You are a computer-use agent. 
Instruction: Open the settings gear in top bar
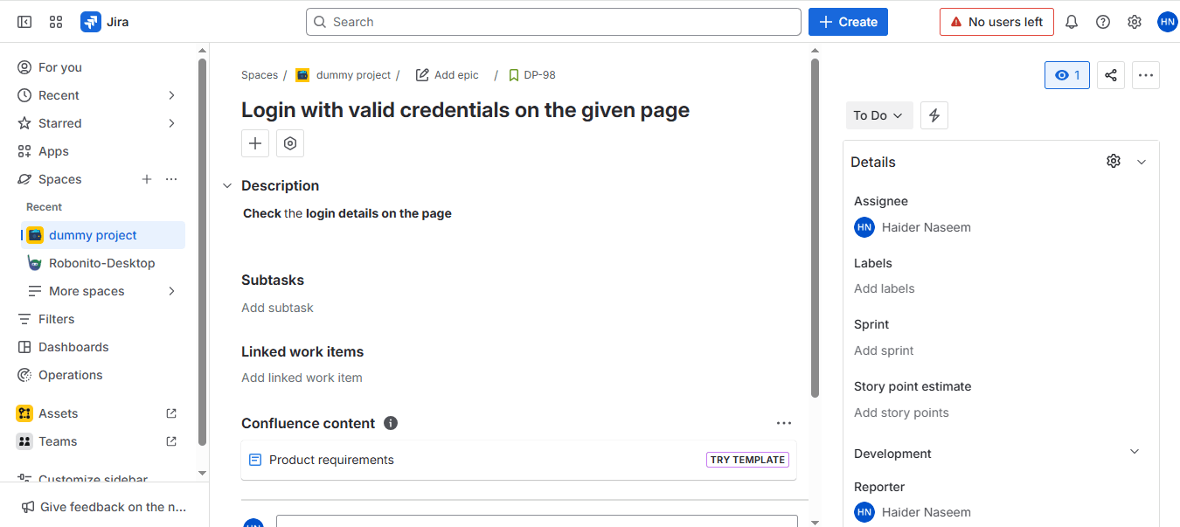click(x=1135, y=22)
